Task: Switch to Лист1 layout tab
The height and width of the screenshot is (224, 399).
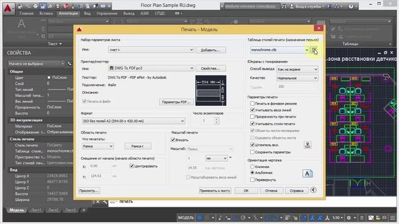Action: tap(36, 210)
